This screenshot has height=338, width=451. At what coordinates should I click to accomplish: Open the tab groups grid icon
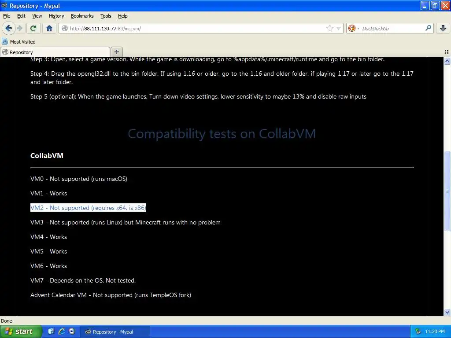pos(447,52)
